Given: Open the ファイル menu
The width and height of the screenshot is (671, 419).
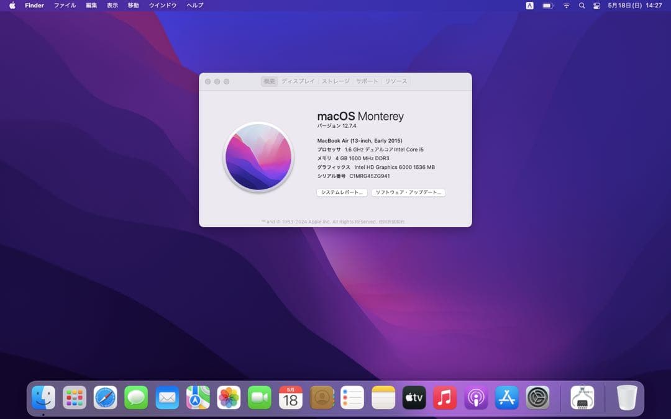Looking at the screenshot, I should tap(65, 6).
